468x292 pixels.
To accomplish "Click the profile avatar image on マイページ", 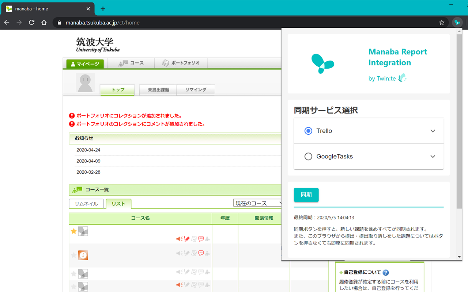I will click(85, 82).
